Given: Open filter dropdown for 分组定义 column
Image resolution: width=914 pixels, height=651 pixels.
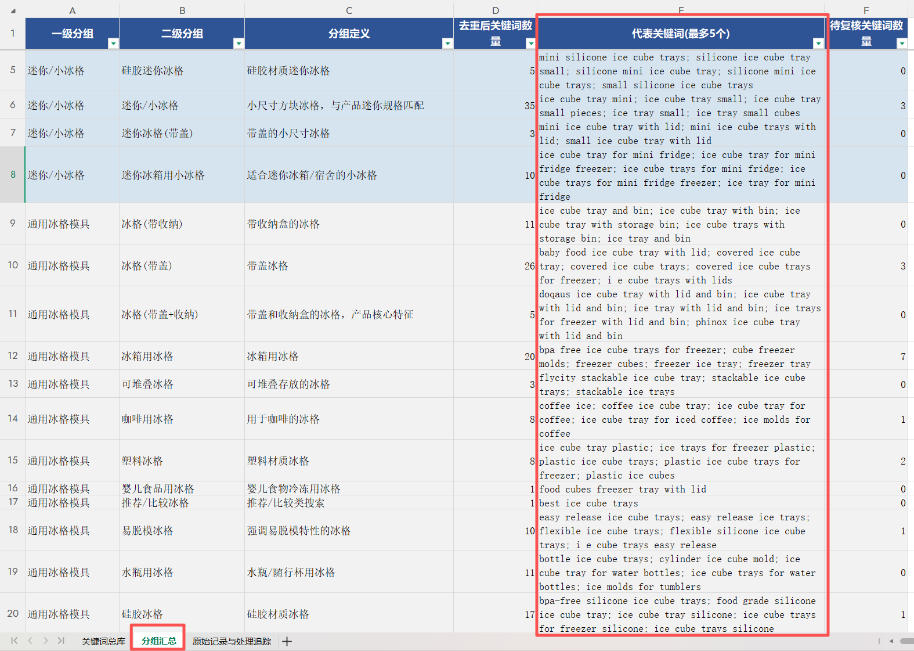Looking at the screenshot, I should click(447, 44).
